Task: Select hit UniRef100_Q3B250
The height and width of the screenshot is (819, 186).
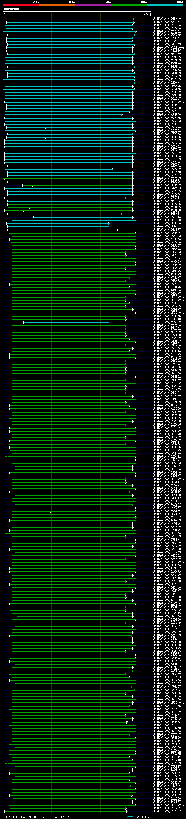Action: tap(167, 620)
